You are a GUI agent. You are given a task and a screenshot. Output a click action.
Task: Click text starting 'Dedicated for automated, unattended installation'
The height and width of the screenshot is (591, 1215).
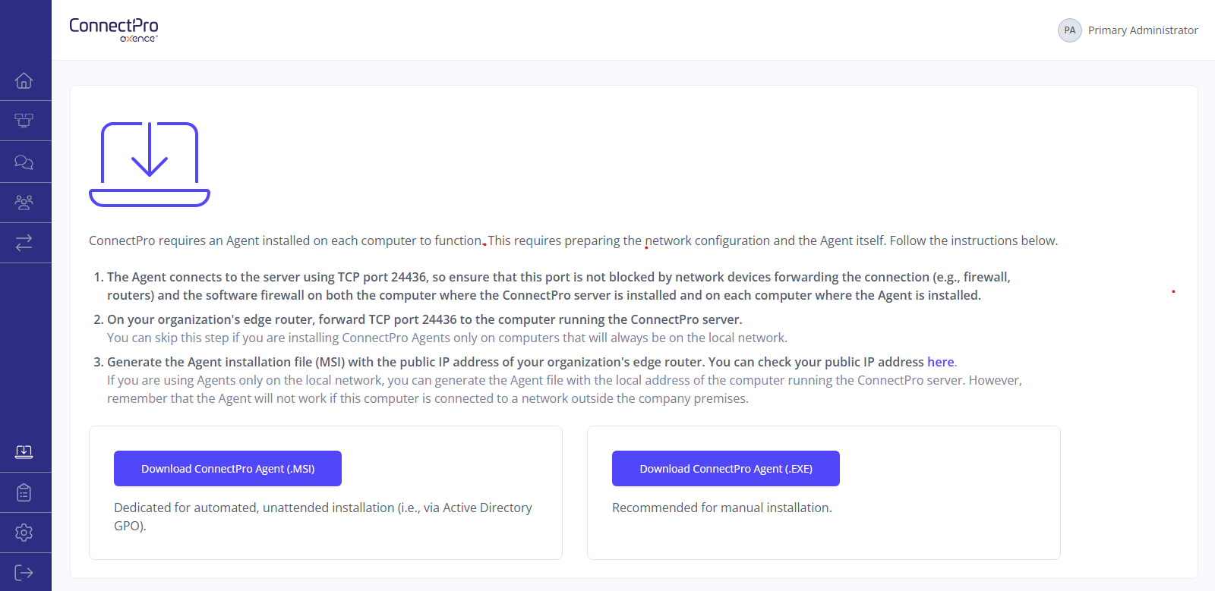pyautogui.click(x=323, y=517)
